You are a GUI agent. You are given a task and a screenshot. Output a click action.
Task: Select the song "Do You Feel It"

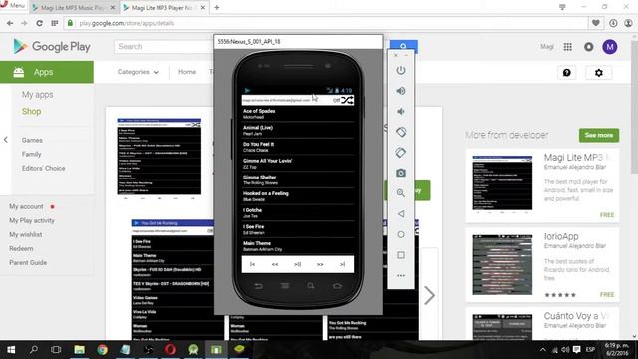click(298, 147)
